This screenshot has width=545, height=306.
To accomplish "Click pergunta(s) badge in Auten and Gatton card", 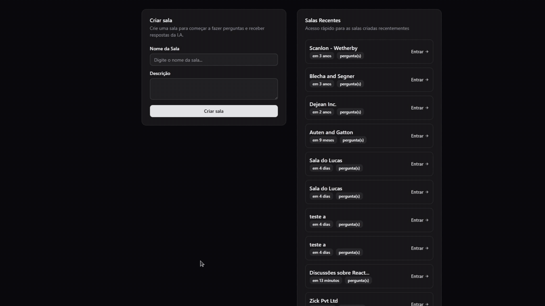I will (x=353, y=140).
